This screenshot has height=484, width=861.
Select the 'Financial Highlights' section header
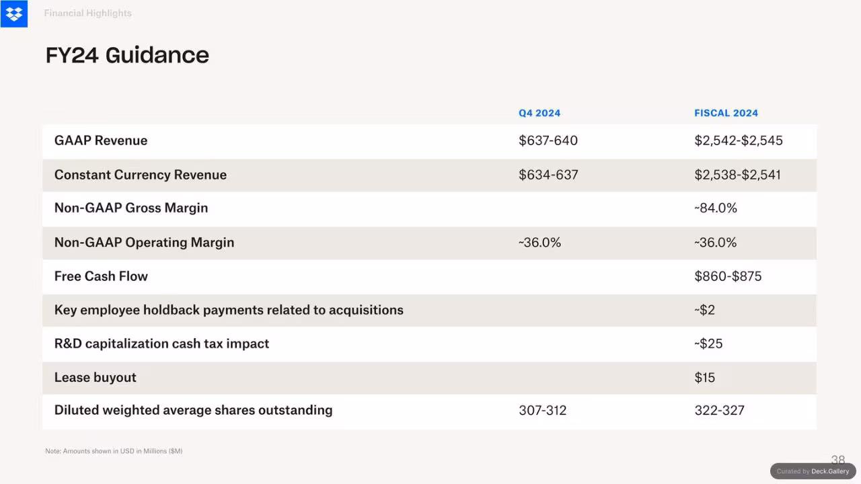(87, 13)
